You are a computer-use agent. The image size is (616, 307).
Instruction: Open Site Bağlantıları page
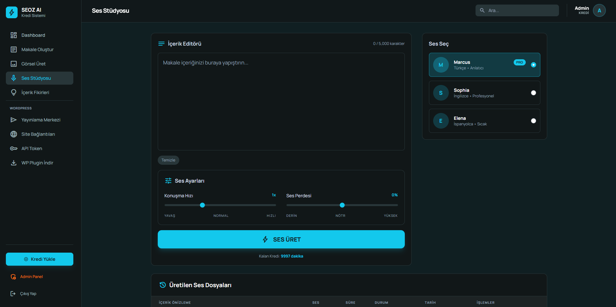tap(39, 134)
